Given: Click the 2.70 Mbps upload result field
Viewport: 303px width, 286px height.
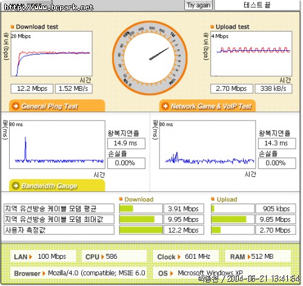Looking at the screenshot, I should point(231,88).
